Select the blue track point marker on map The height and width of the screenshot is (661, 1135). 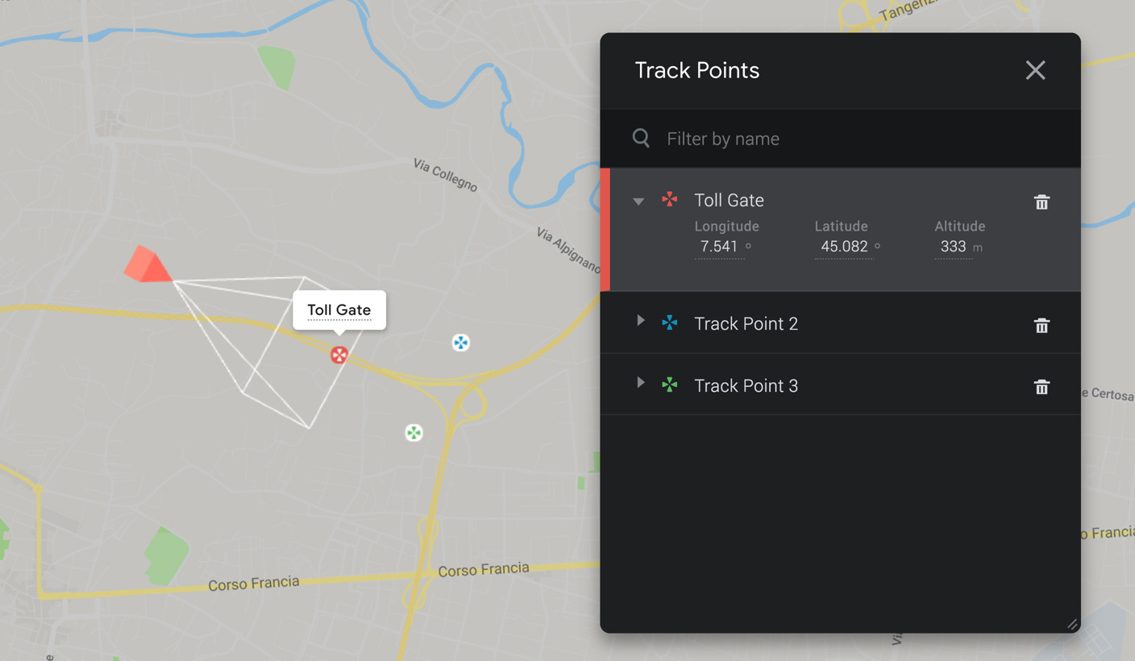pos(460,343)
